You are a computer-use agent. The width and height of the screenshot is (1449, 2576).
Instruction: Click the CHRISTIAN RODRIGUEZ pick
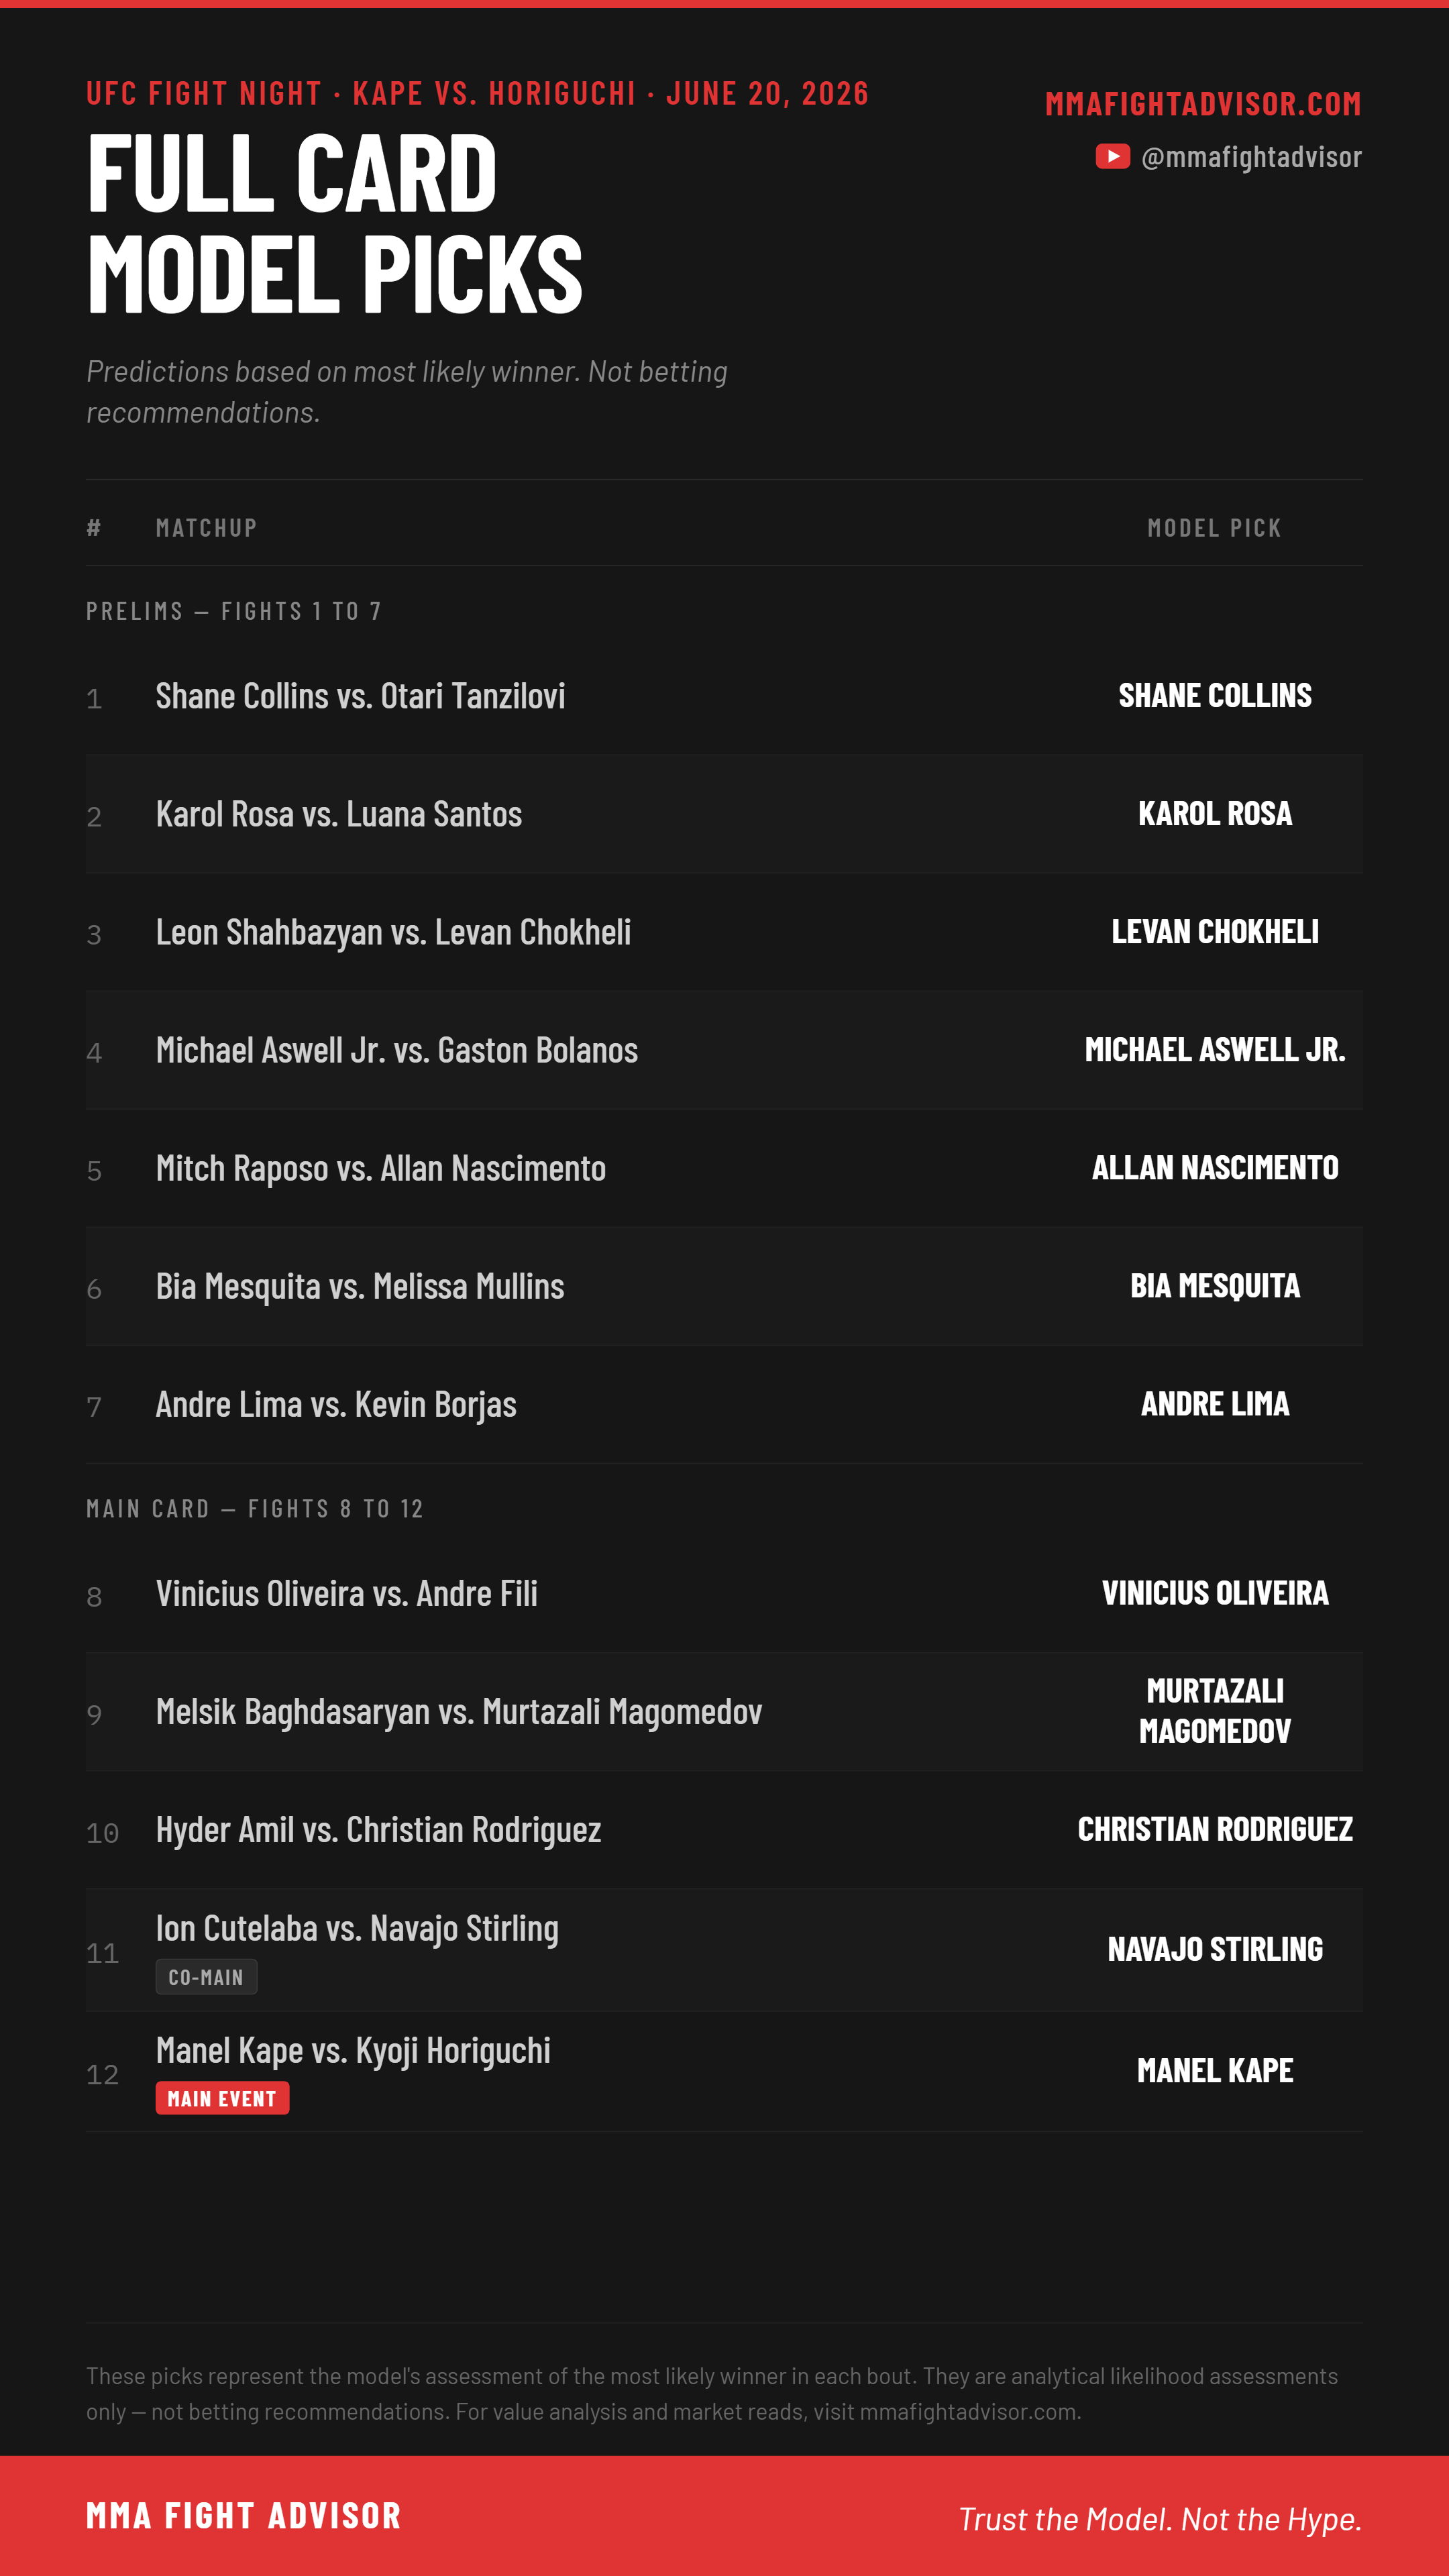[x=1215, y=1829]
